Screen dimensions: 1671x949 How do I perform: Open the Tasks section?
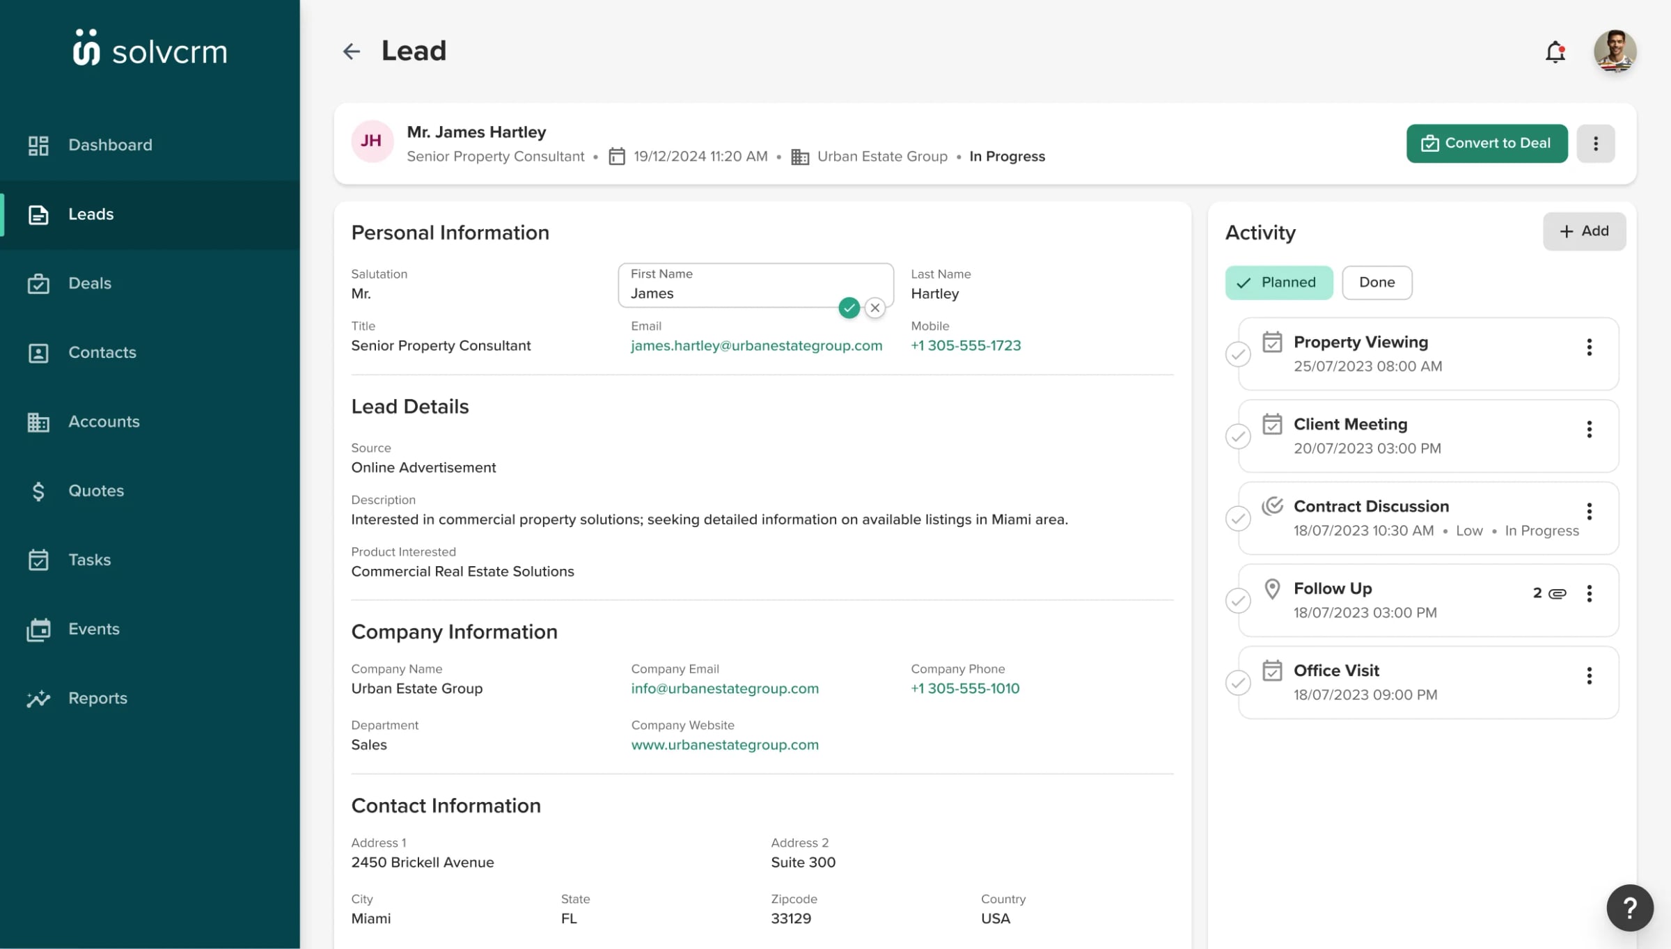(x=88, y=559)
